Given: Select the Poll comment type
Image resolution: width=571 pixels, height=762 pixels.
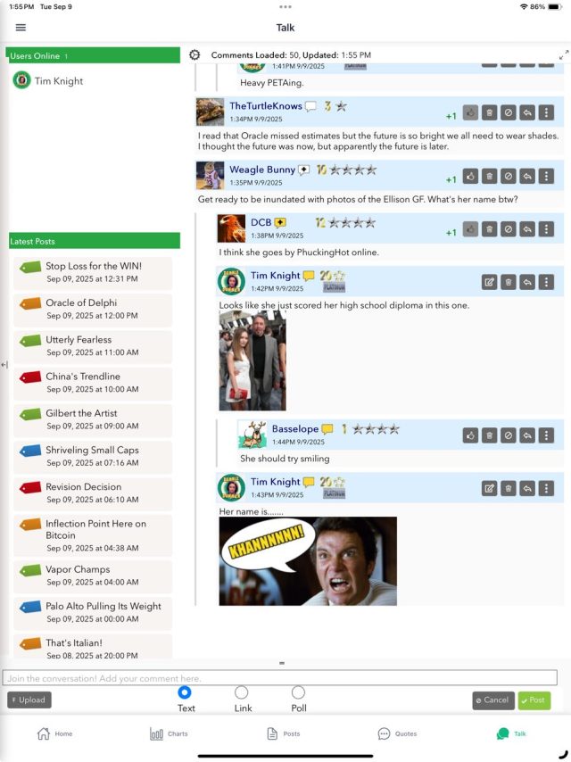Looking at the screenshot, I should coord(298,692).
